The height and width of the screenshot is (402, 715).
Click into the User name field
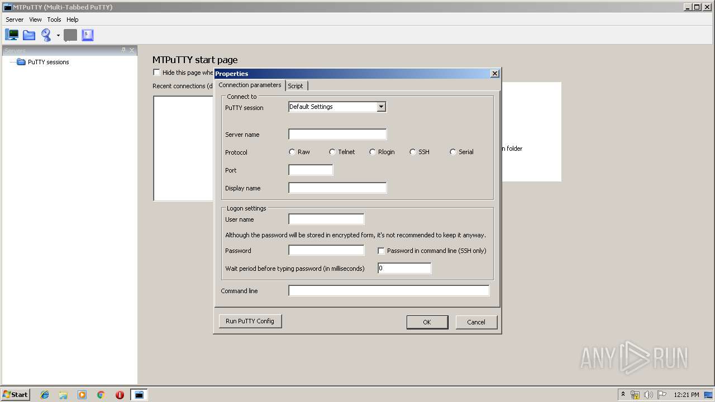tap(326, 219)
